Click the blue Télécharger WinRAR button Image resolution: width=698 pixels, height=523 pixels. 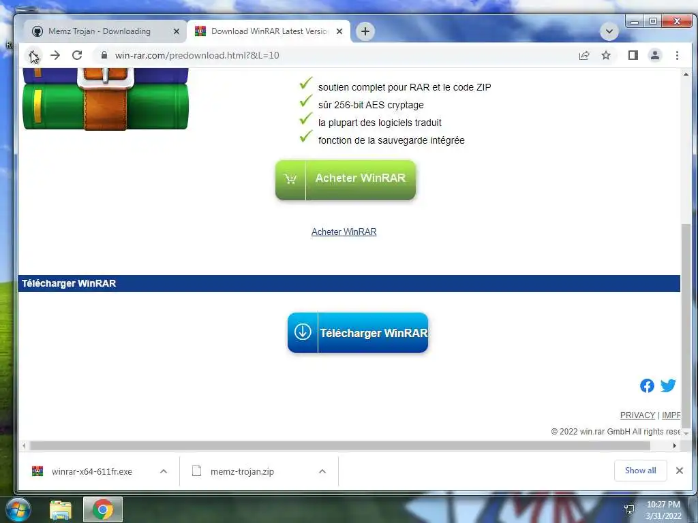tap(358, 332)
